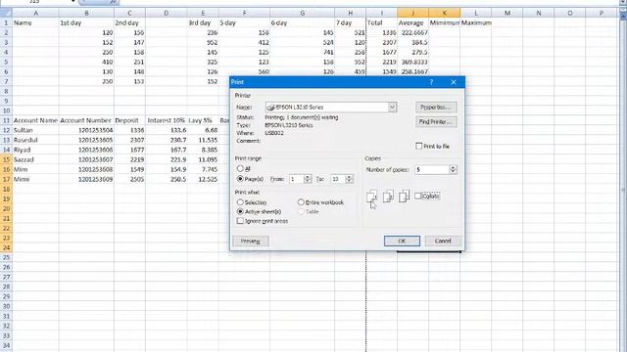This screenshot has width=627, height=352.
Task: Click the Mimi name cell
Action: point(35,179)
